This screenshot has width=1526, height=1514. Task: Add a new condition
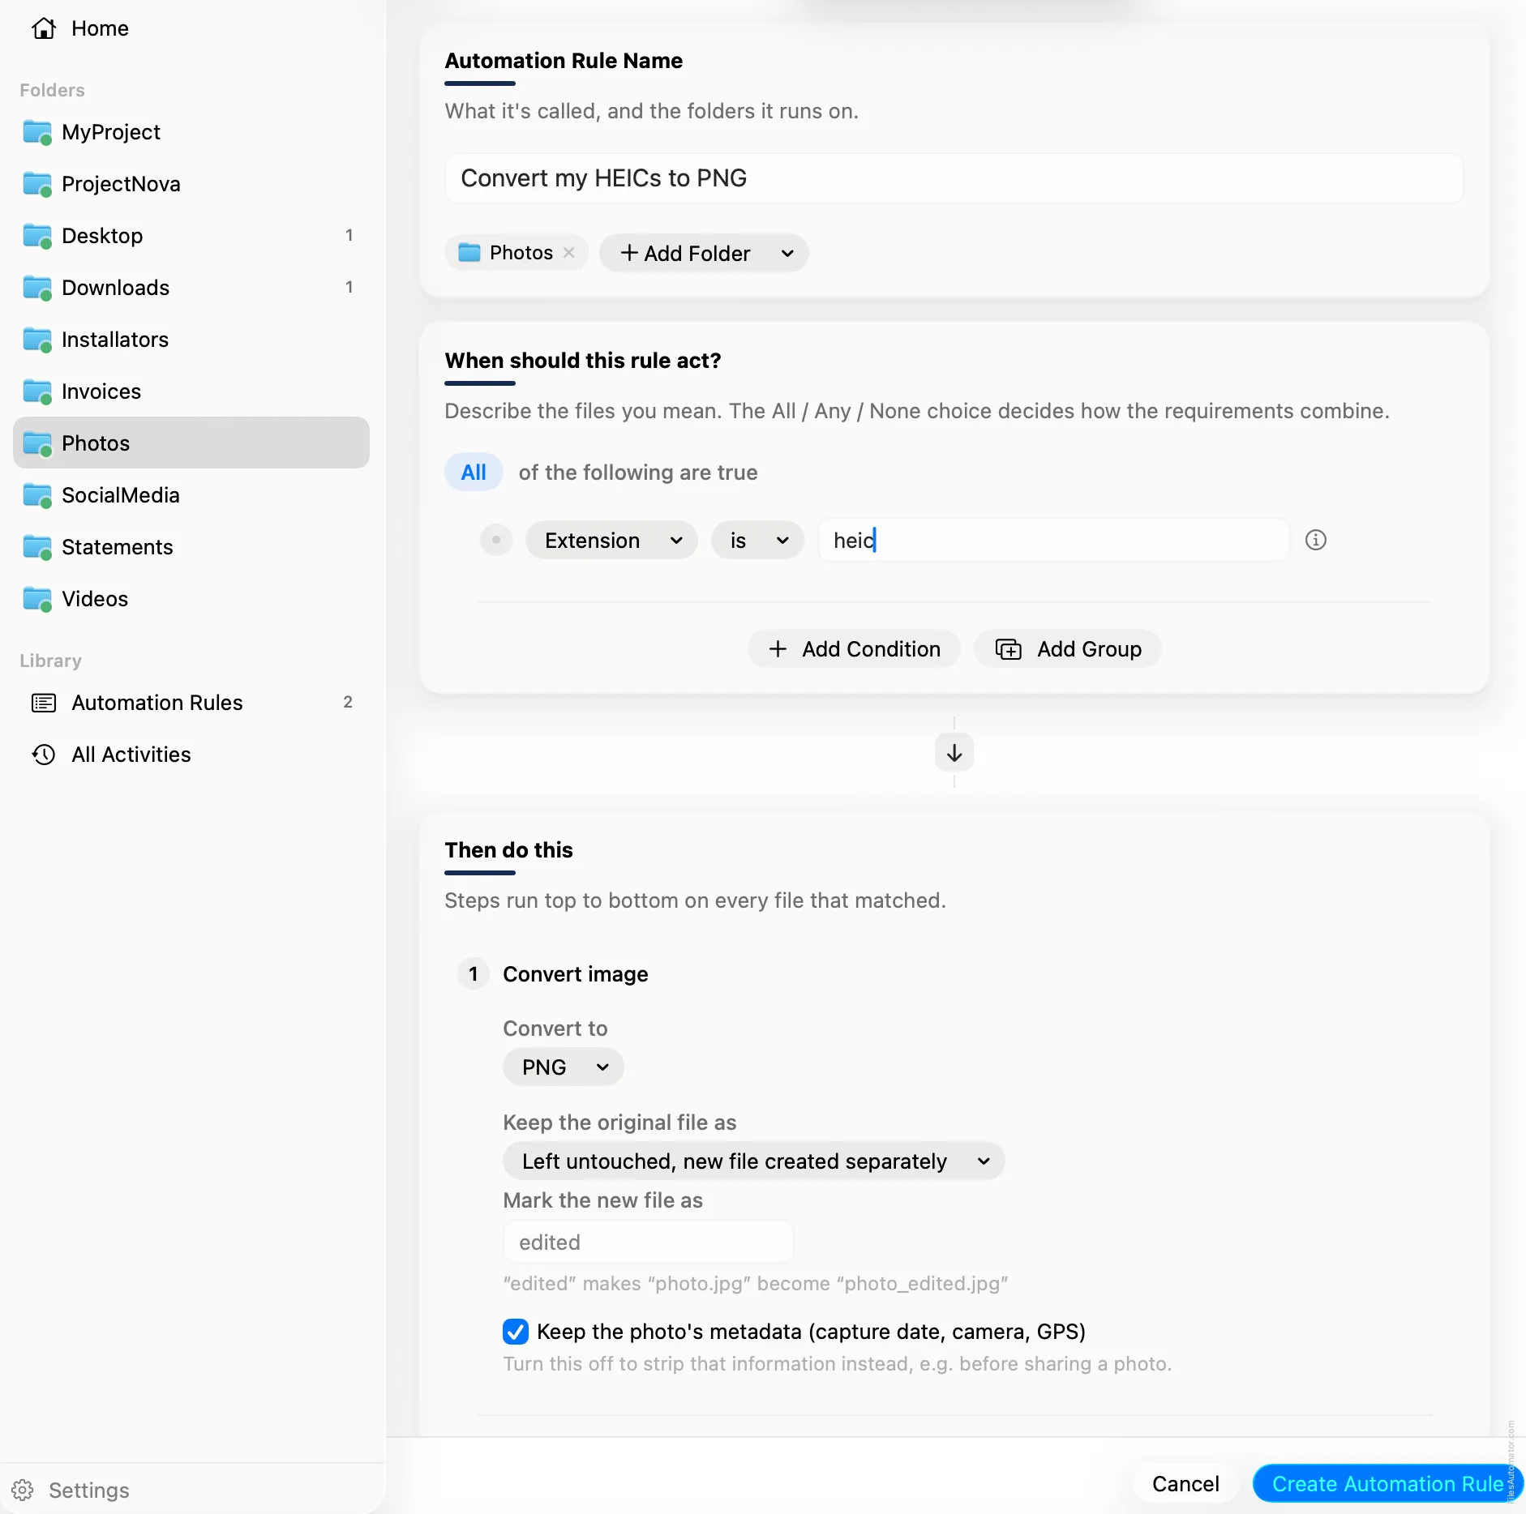coord(854,649)
